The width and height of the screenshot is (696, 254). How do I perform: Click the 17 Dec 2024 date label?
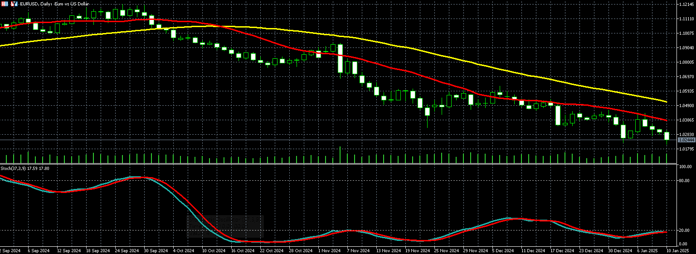click(562, 250)
